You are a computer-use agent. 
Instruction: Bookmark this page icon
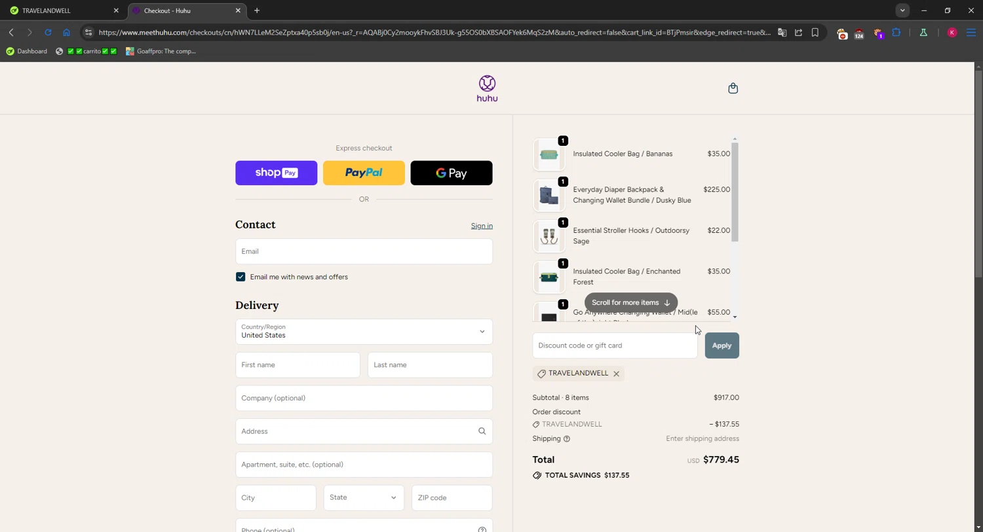pos(815,32)
